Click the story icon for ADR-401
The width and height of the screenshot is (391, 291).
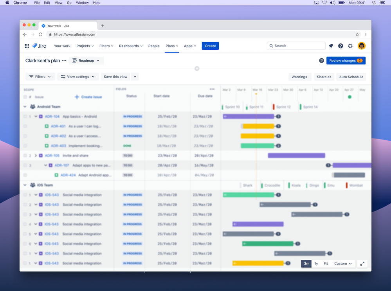point(47,126)
